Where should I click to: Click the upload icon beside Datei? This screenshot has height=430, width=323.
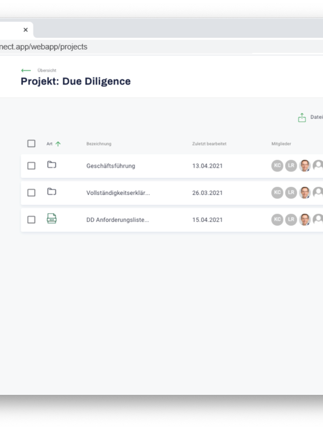click(x=301, y=118)
